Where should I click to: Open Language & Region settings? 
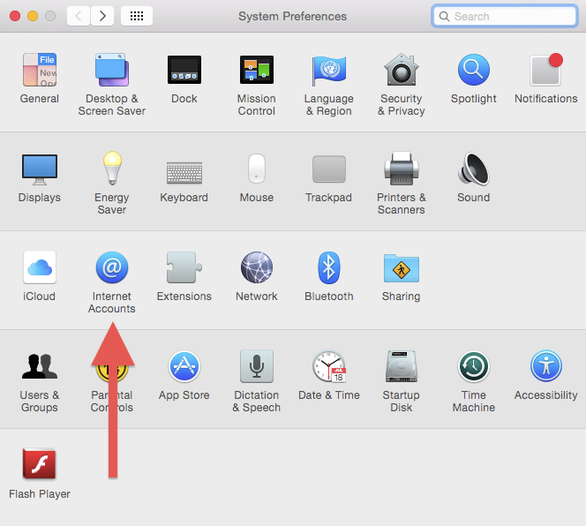pos(329,70)
